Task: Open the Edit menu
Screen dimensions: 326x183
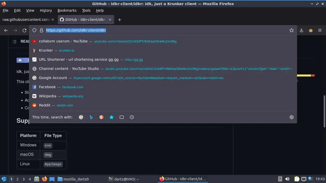Action: tap(17, 10)
